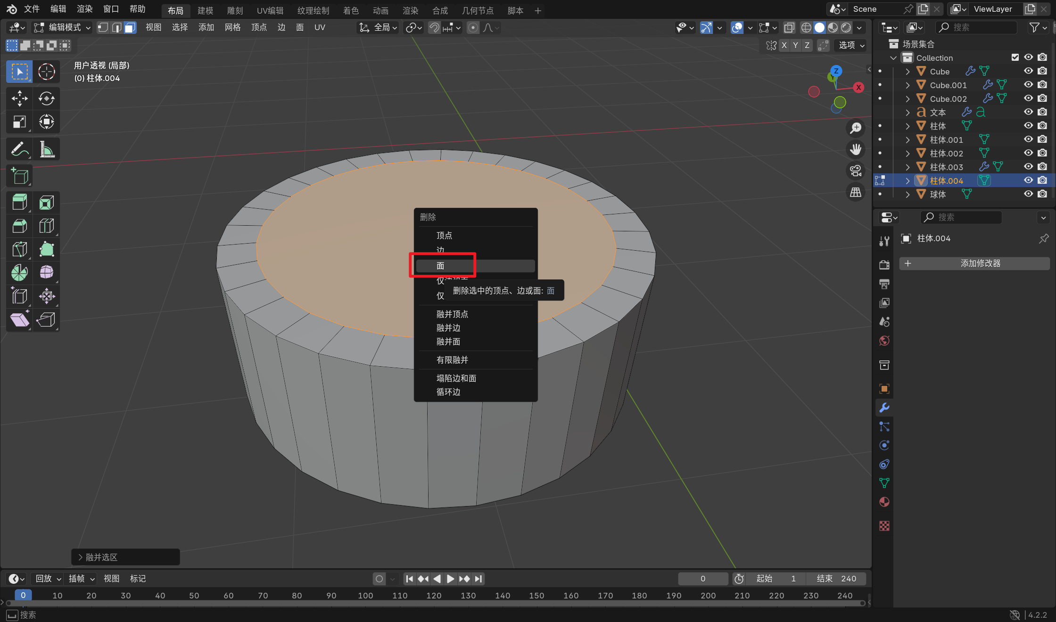Toggle X-ray display mode
Viewport: 1056px width, 622px height.
click(x=789, y=28)
